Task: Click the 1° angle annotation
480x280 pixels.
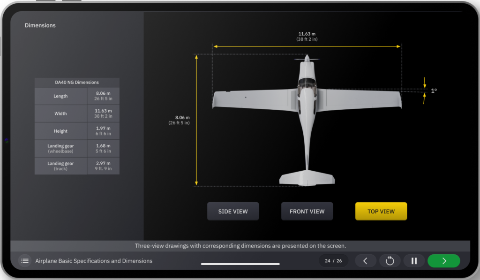Action: [x=434, y=91]
